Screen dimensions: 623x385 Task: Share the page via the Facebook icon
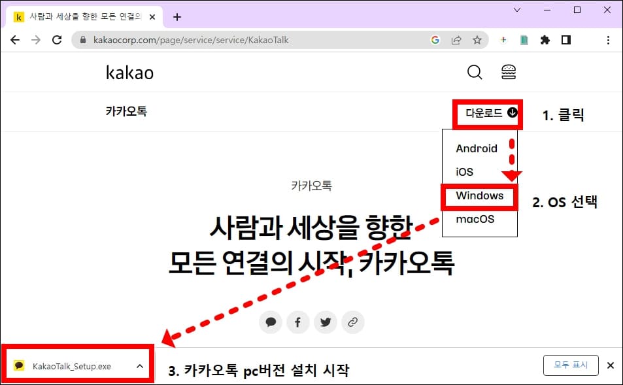click(297, 322)
